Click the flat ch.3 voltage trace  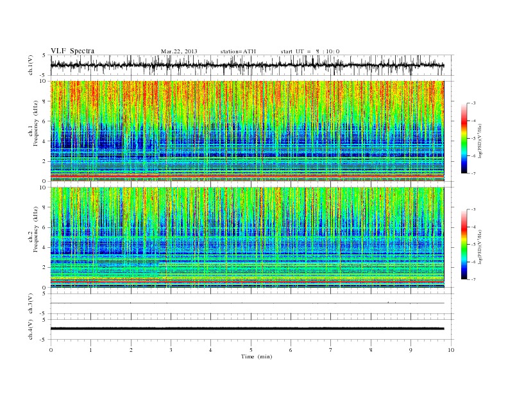pos(247,303)
